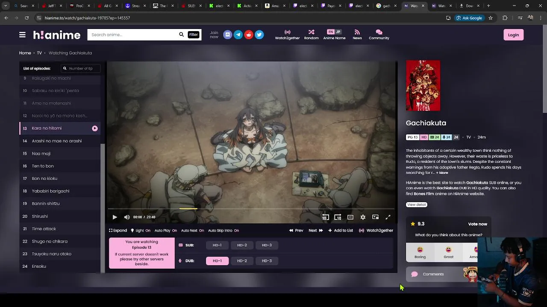Open the hamburger menu next to HiAnime logo
Viewport: 547px width, 307px height.
(22, 35)
